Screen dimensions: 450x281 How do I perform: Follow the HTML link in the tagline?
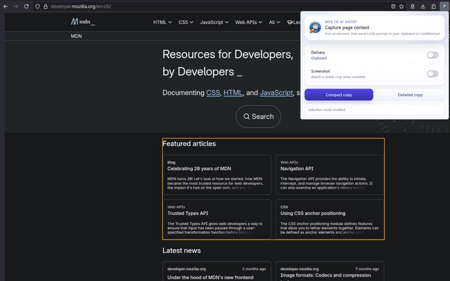(x=233, y=93)
